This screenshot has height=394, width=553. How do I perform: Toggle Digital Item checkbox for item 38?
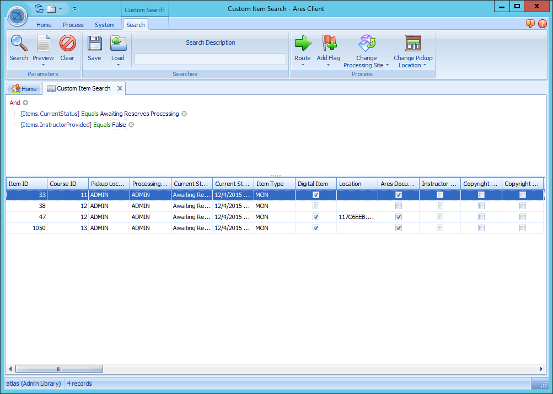[x=315, y=206]
